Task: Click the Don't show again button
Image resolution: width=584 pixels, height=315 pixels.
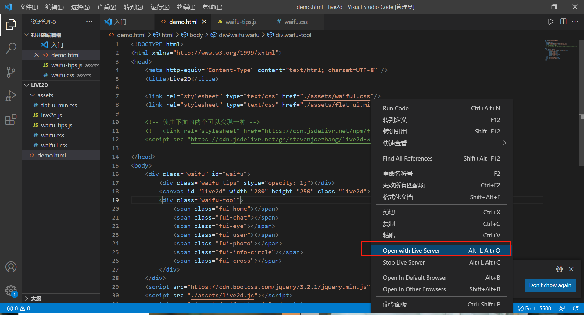Action: click(550, 285)
